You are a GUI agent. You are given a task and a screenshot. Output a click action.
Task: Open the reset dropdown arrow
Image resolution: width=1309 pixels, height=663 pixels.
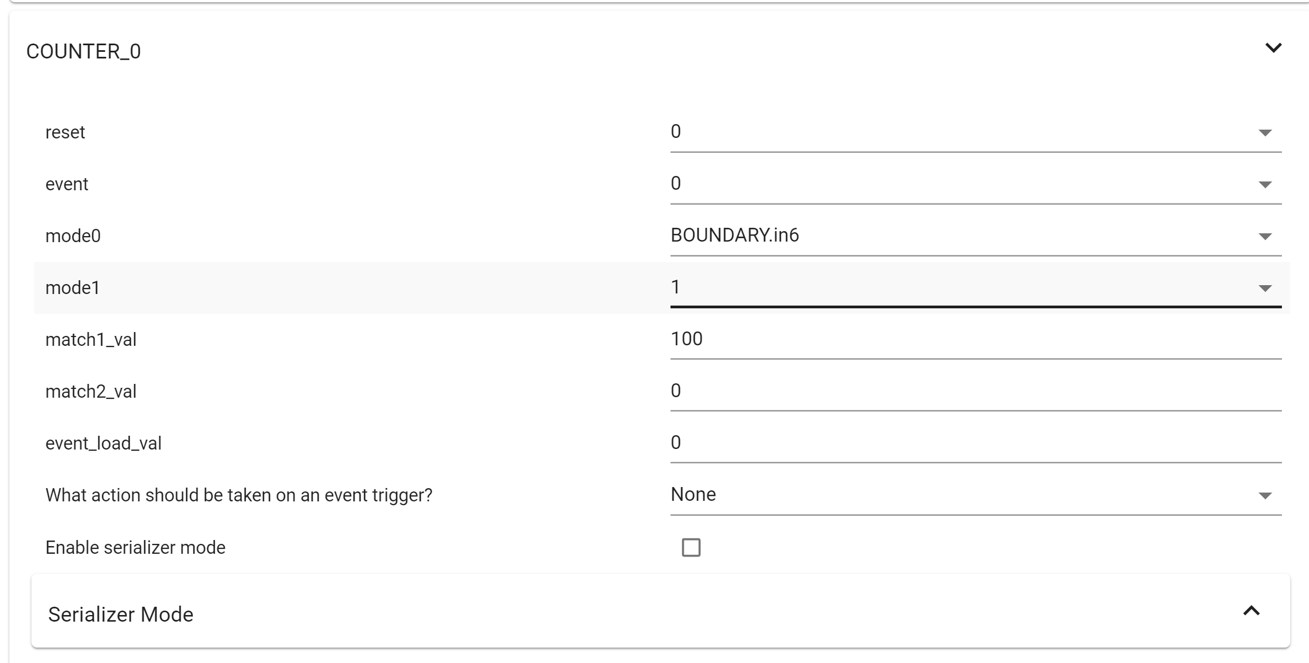tap(1265, 133)
